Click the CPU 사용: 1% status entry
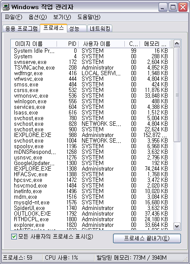190x264 pixels. [x=62, y=258]
